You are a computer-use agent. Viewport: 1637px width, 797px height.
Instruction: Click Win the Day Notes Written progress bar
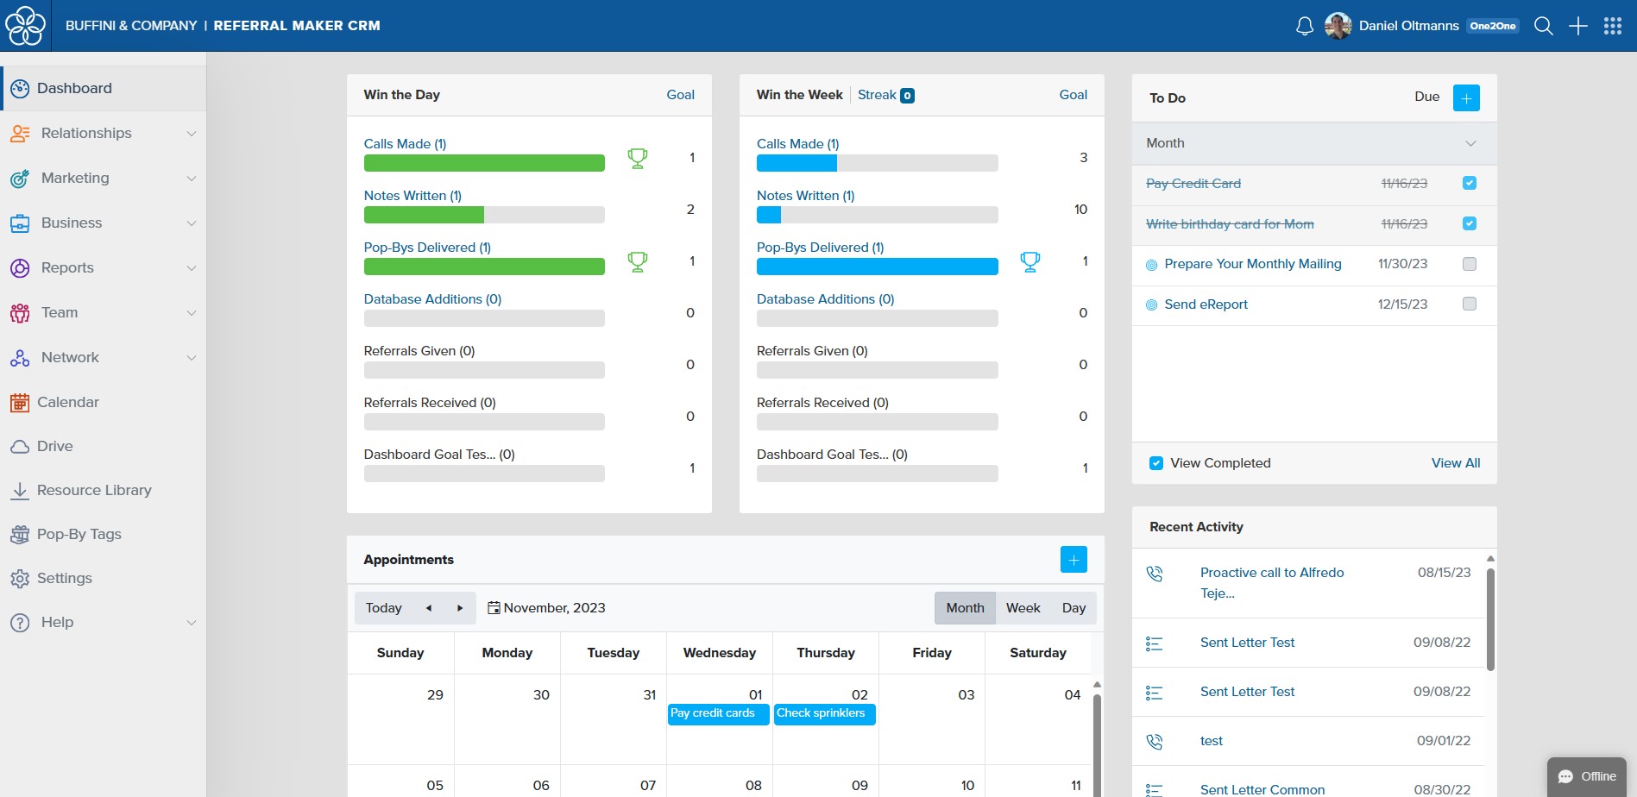click(484, 215)
